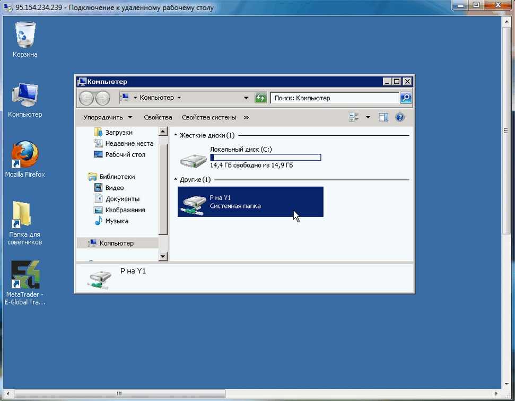Open the Упорядочить menu
The height and width of the screenshot is (401, 515).
(108, 117)
